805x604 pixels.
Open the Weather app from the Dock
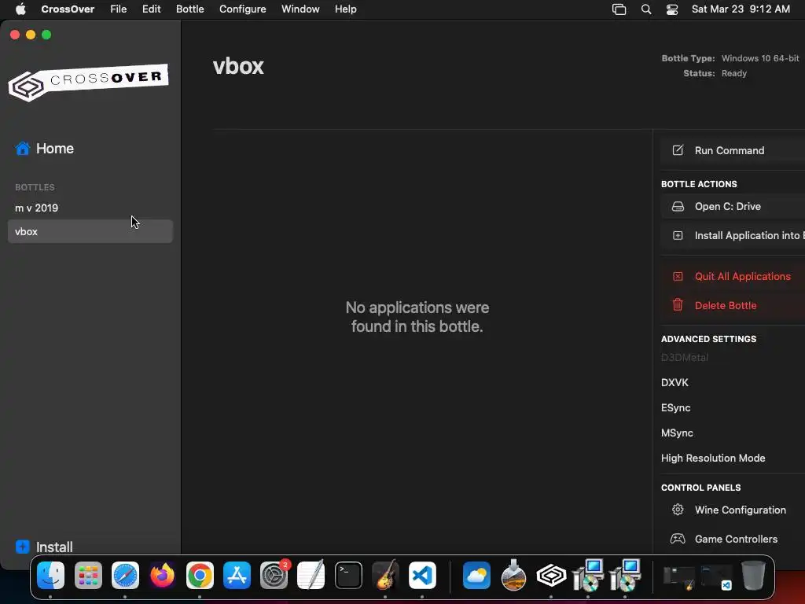click(x=476, y=575)
